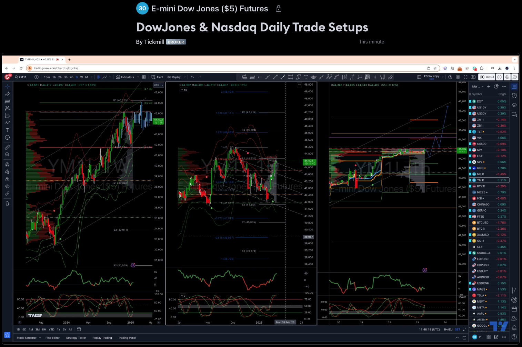Screen dimensions: 522x347
Task: Open the Alerts clock icon sidebar
Action: (x=514, y=96)
